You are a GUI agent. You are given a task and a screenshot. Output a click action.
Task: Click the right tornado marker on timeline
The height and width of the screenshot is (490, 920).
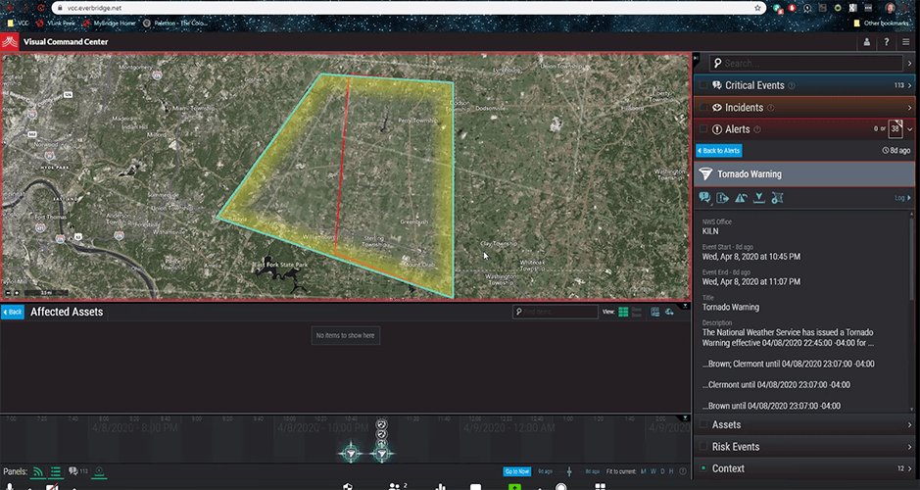tap(382, 454)
